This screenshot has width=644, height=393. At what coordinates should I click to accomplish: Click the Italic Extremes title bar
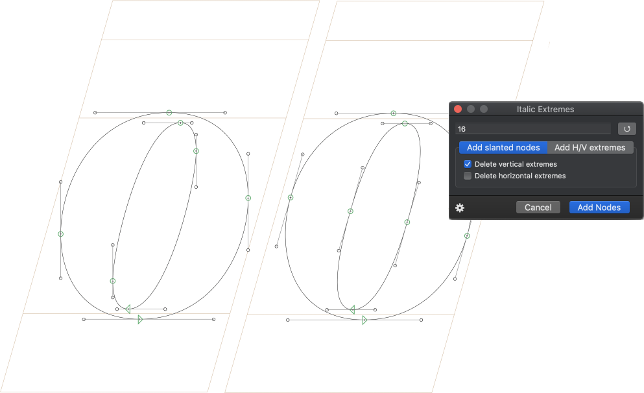point(546,109)
